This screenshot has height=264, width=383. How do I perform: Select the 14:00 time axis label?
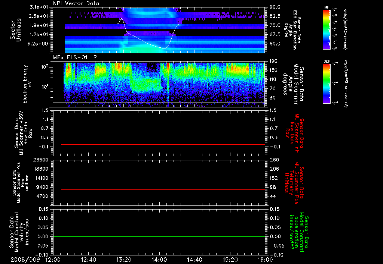(159, 260)
